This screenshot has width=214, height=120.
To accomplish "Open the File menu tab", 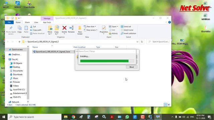I will [x=9, y=22].
